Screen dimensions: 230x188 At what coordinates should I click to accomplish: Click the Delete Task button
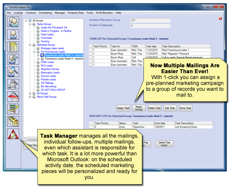coord(154,108)
